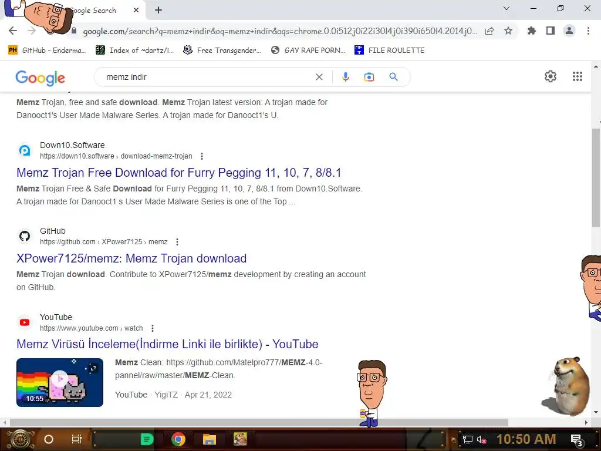Click the github.com › XPower7125 › memz URL
This screenshot has height=451, width=601.
[103, 242]
